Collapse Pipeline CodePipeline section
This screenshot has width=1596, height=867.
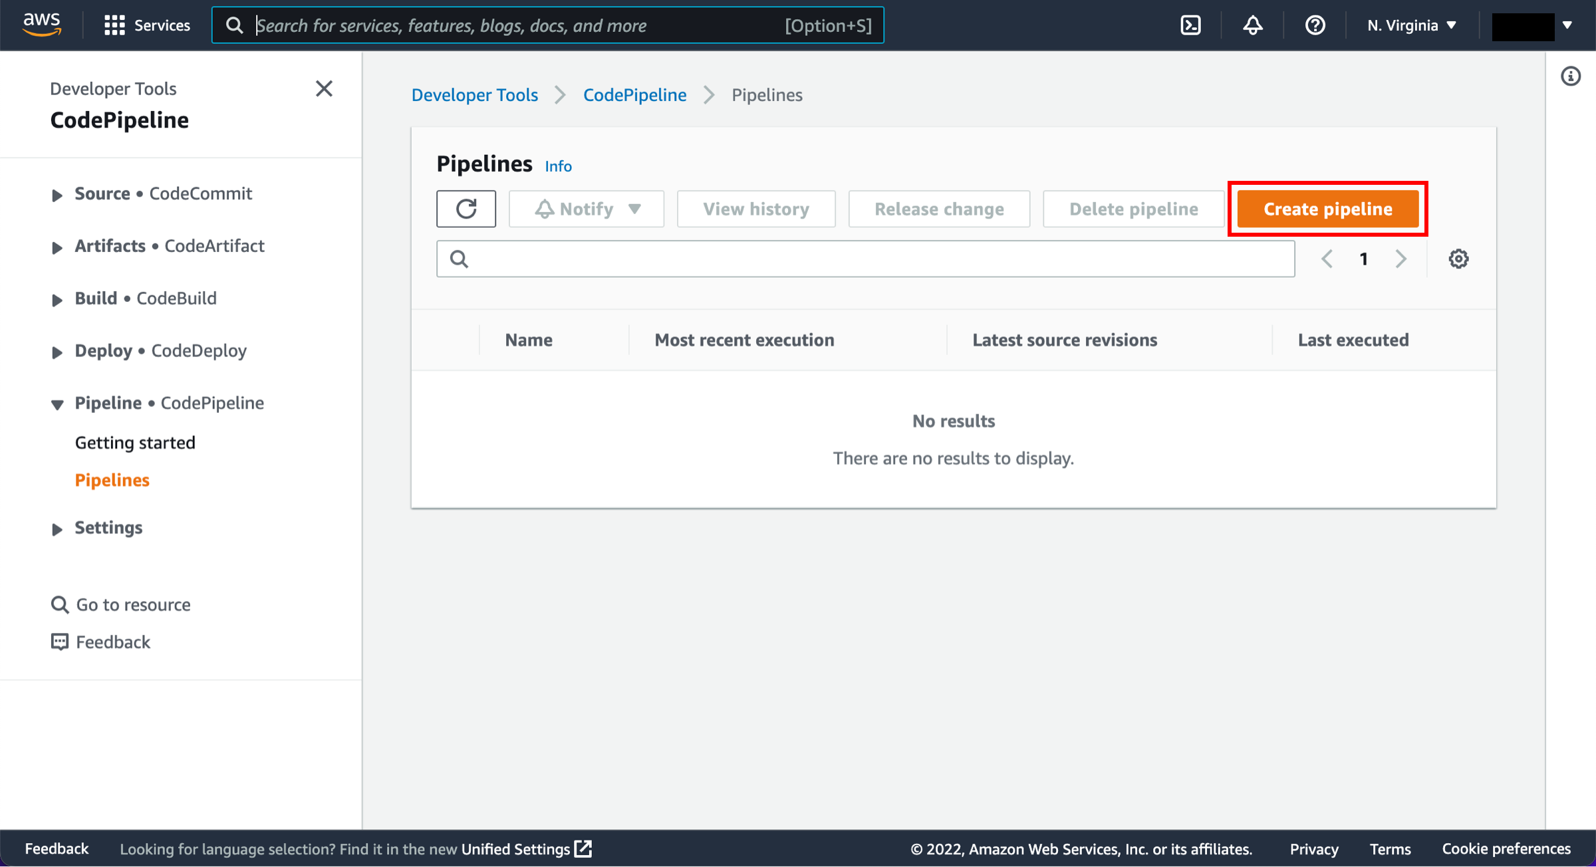click(x=57, y=404)
